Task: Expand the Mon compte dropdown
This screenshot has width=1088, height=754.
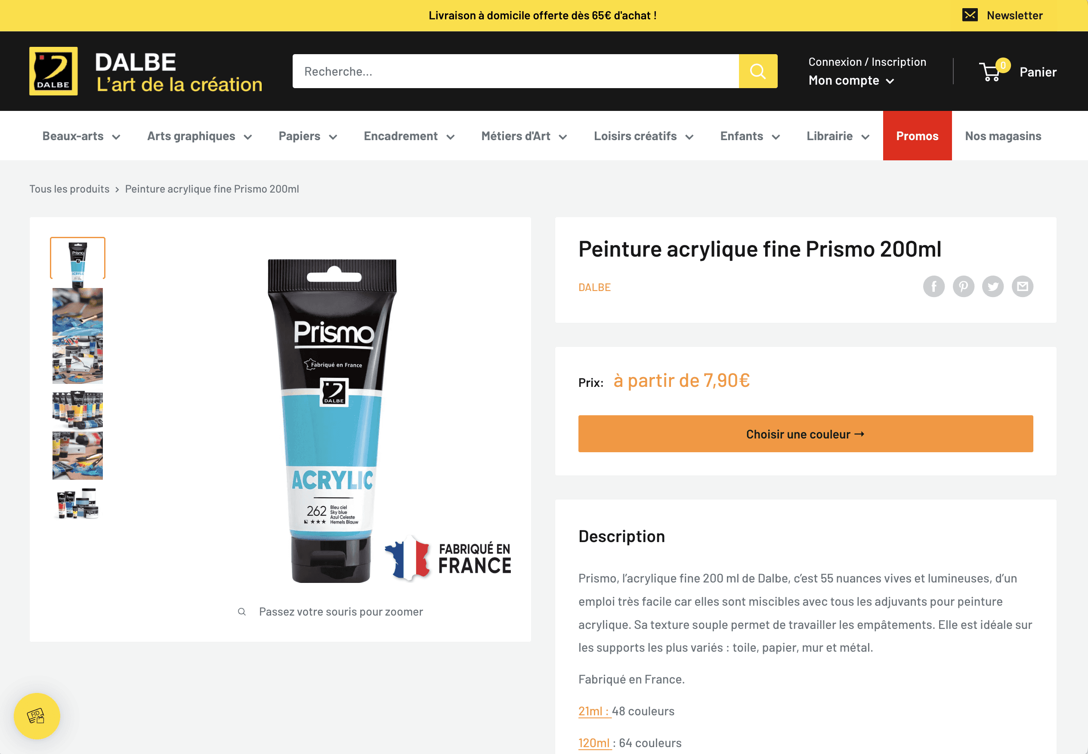Action: pyautogui.click(x=851, y=81)
